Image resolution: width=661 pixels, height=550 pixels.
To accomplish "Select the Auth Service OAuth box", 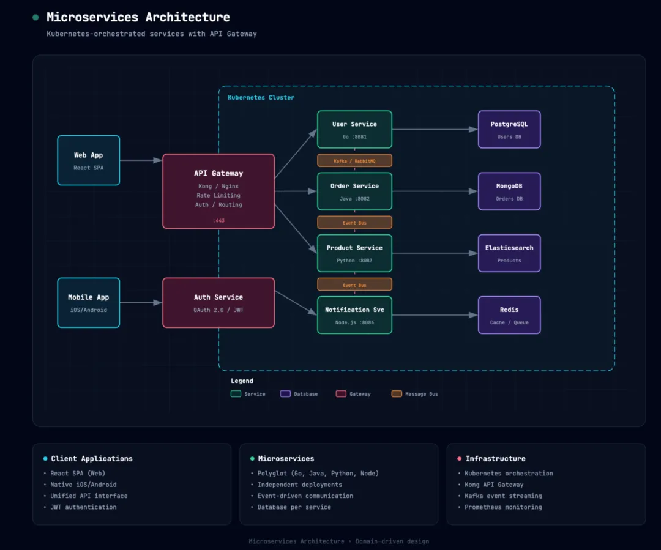I will tap(218, 303).
